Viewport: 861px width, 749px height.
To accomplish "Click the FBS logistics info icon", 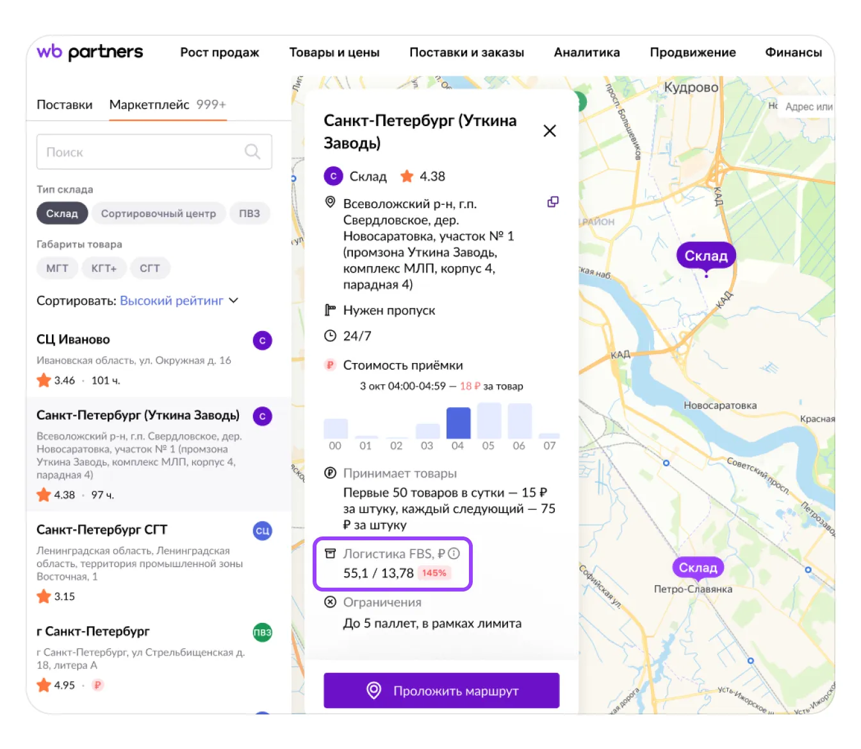I will click(x=454, y=554).
